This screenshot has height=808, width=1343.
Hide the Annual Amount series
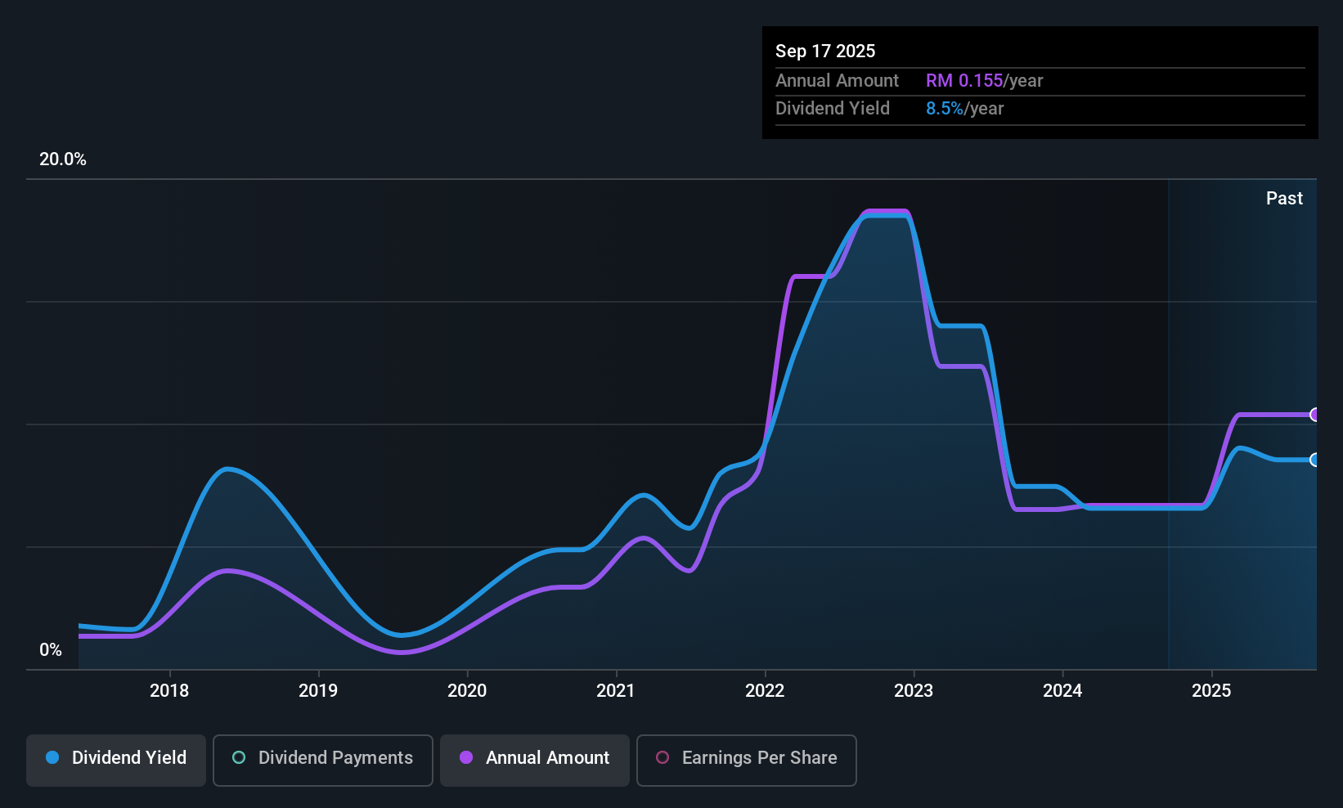pyautogui.click(x=535, y=760)
